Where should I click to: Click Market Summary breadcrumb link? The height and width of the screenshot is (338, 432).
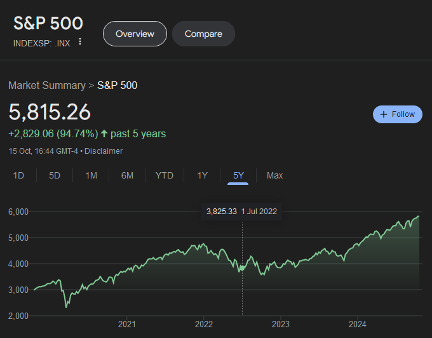click(x=46, y=85)
